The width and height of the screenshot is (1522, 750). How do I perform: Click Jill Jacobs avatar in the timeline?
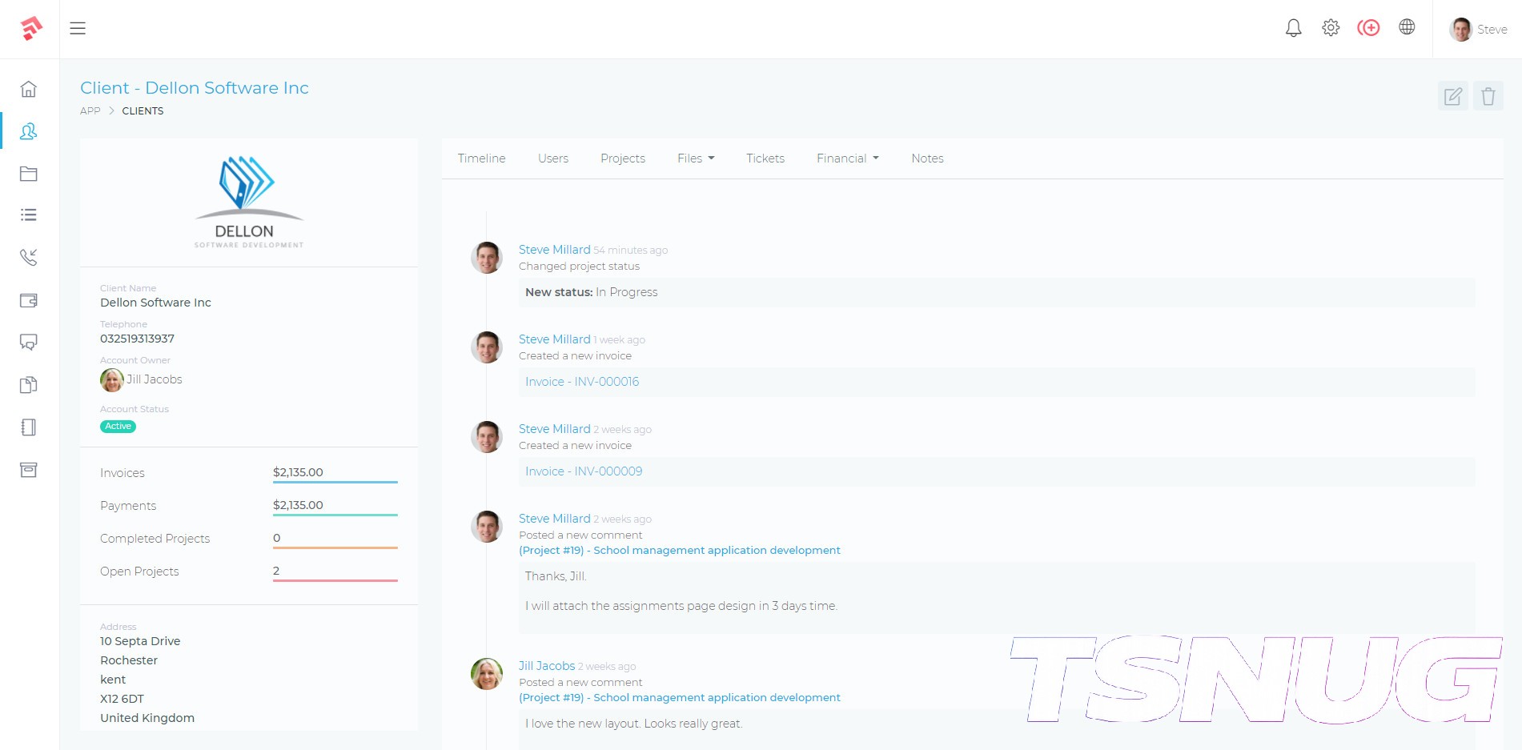point(487,674)
